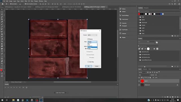Select the Hand tool
The image size is (181, 102).
(x=2, y=61)
